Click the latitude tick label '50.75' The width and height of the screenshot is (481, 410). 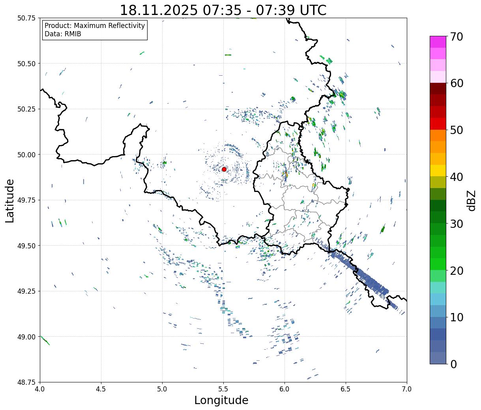(26, 18)
